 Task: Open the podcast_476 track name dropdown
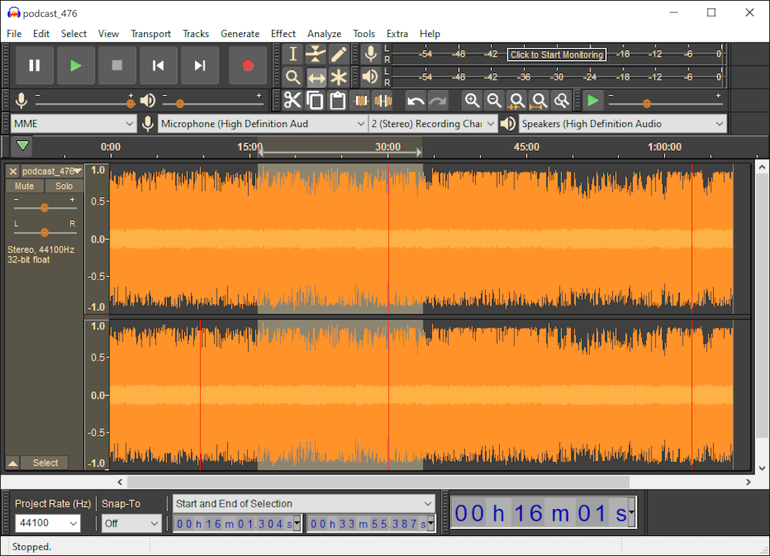(x=52, y=171)
